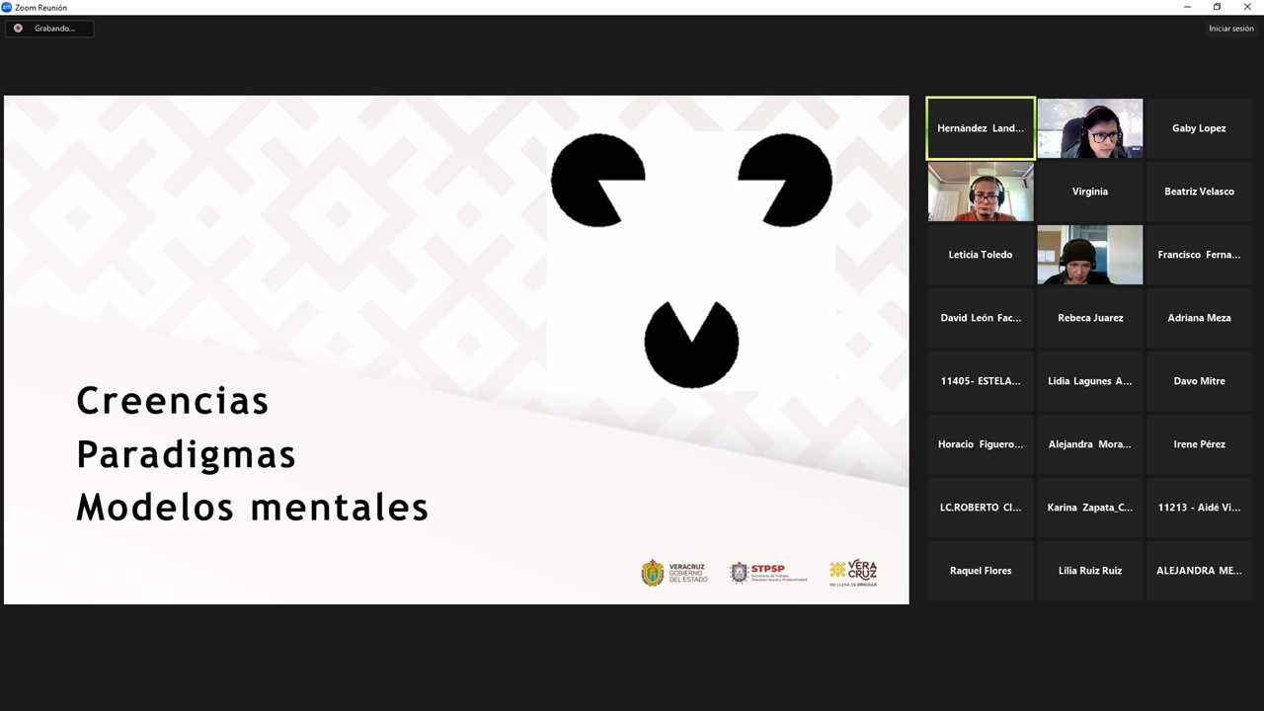Select Gaby Lopez's participant tile
The width and height of the screenshot is (1264, 711).
click(1199, 128)
